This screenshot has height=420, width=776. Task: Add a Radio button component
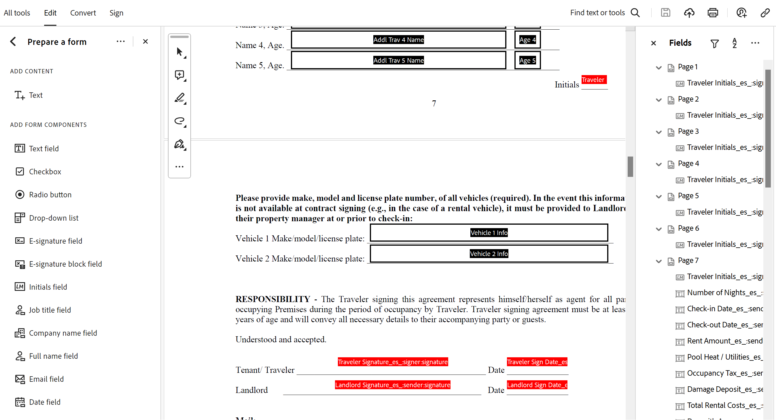tap(50, 195)
